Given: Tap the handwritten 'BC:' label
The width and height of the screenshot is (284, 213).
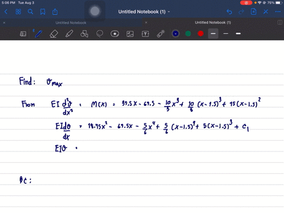Looking at the screenshot, I should coord(25,180).
